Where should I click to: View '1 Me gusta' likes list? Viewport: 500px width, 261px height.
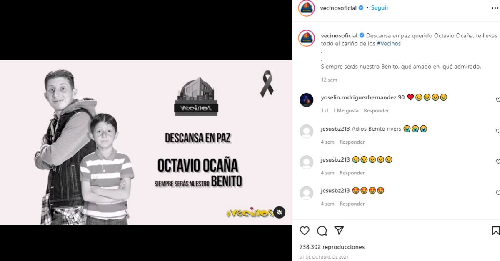[x=346, y=111]
